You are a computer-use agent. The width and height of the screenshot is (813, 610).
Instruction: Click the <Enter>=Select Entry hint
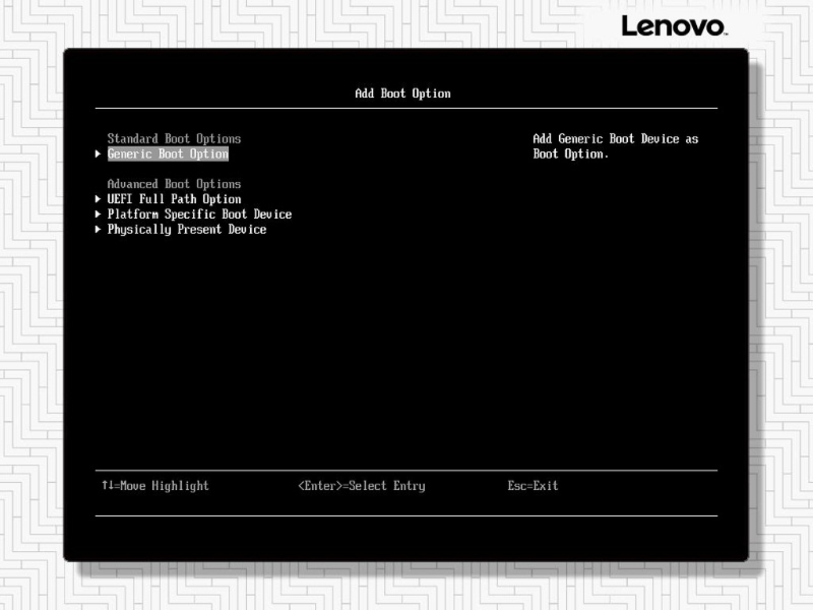tap(362, 486)
